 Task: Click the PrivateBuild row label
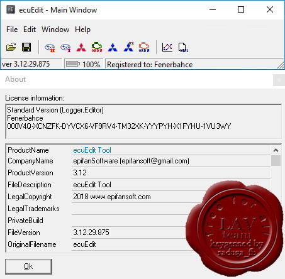[x=25, y=221]
